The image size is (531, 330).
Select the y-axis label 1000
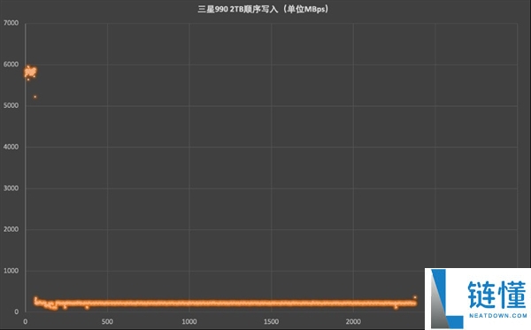click(11, 271)
